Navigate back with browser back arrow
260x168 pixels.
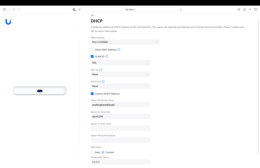click(x=14, y=9)
